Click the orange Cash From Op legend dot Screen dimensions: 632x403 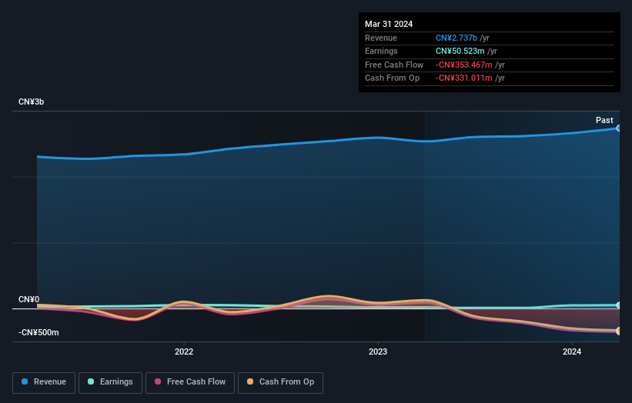(x=250, y=381)
